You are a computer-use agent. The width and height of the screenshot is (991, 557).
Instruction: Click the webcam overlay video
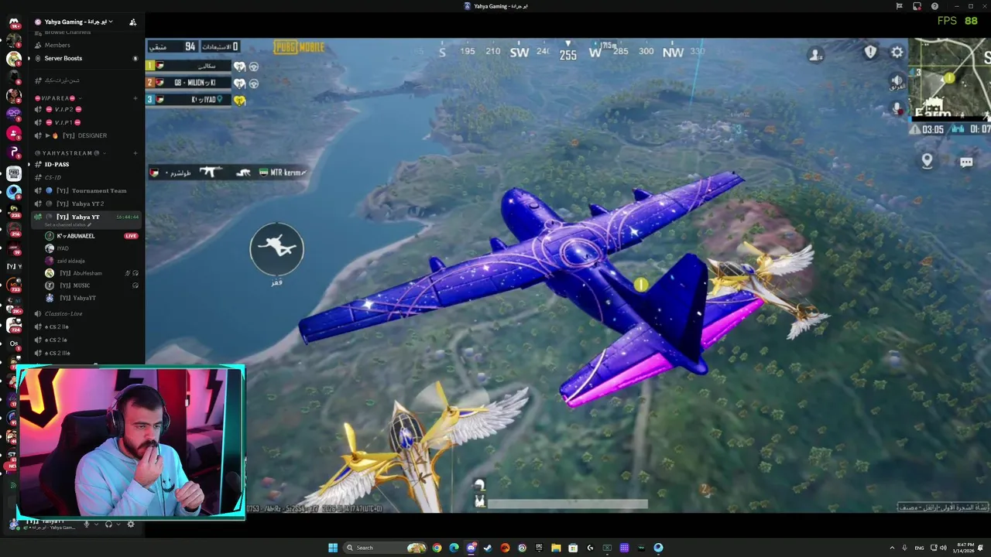click(x=130, y=442)
